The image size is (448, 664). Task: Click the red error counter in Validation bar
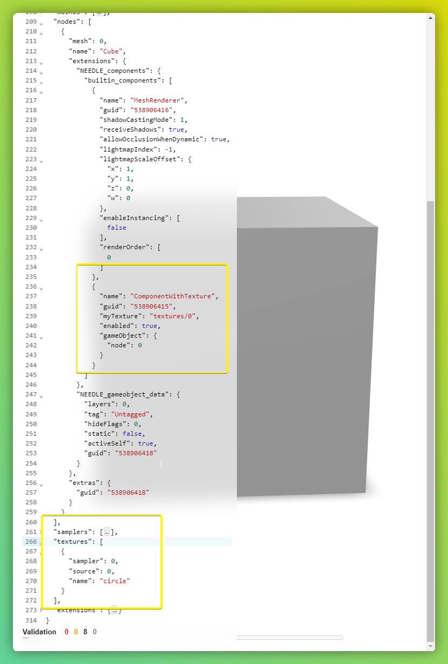pos(66,632)
